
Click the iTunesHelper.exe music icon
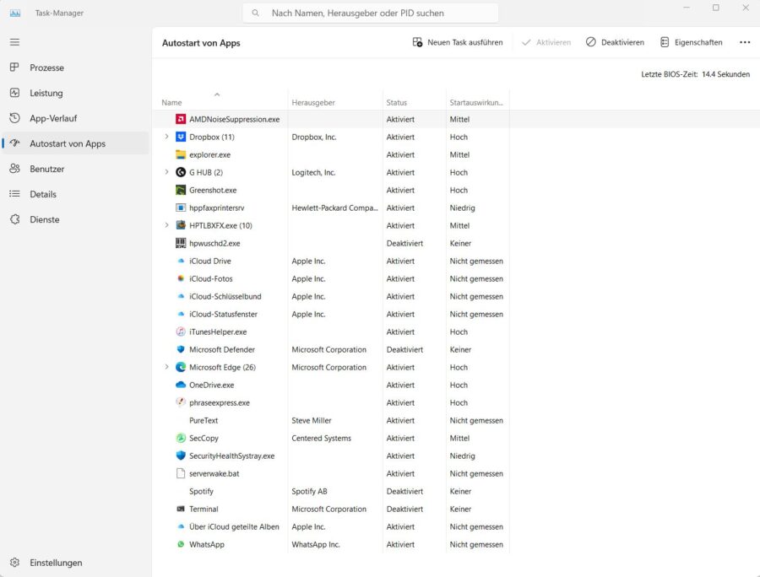coord(181,332)
